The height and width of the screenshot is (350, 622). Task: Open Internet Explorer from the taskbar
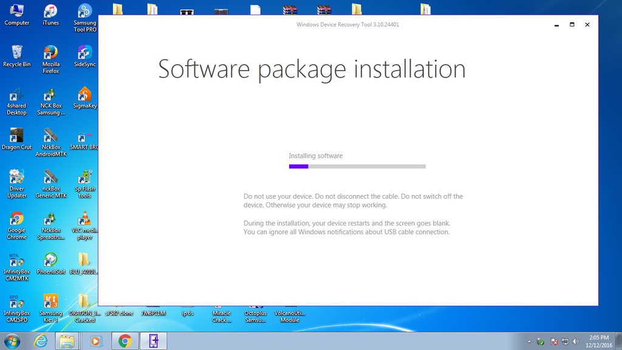click(41, 341)
